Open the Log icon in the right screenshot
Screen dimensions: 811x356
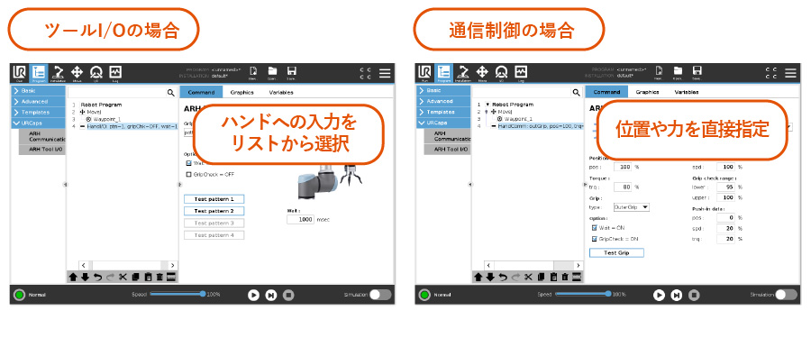click(x=521, y=73)
